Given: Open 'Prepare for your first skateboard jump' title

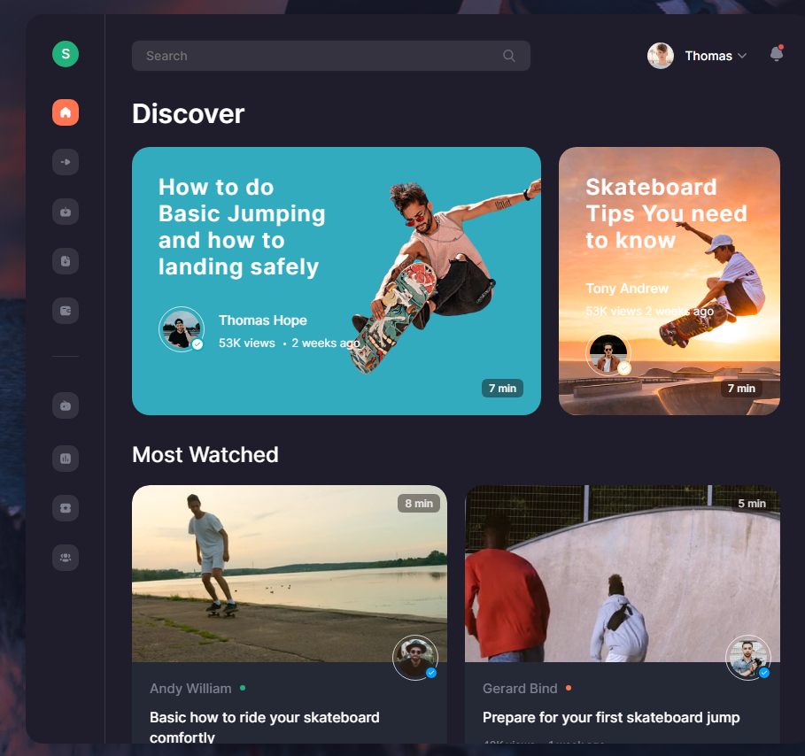Looking at the screenshot, I should click(611, 718).
